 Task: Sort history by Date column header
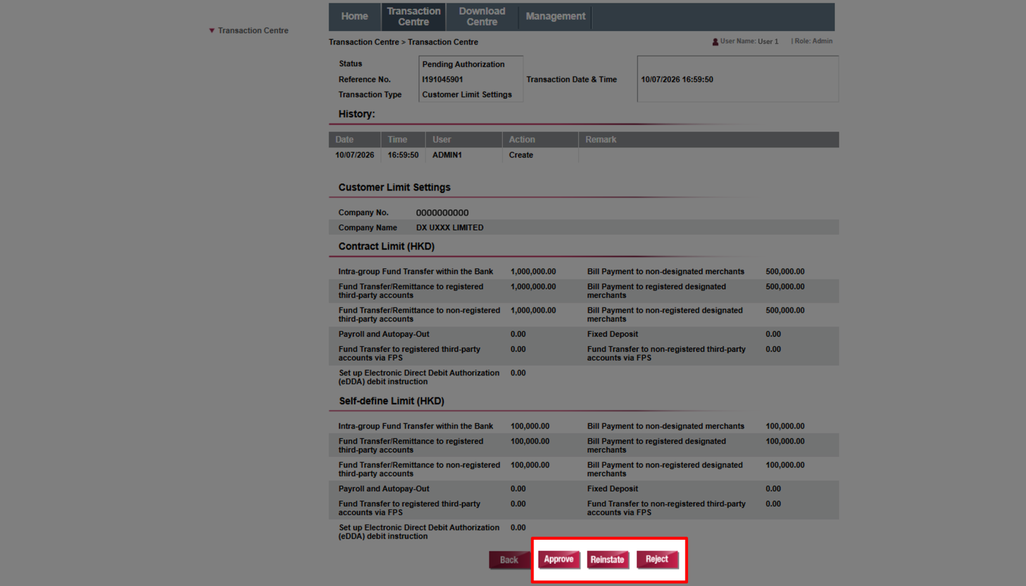pyautogui.click(x=345, y=140)
